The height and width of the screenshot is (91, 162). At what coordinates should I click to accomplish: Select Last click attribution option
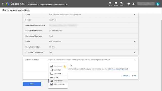(x=58, y=70)
